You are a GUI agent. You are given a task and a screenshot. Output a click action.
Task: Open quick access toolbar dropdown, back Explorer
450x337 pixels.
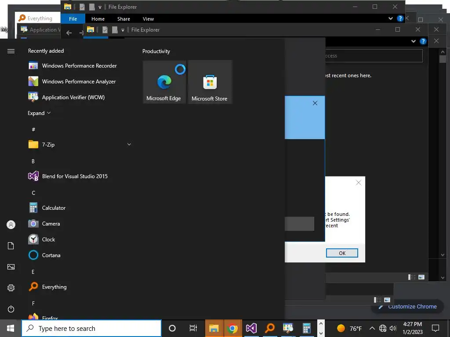point(100,7)
